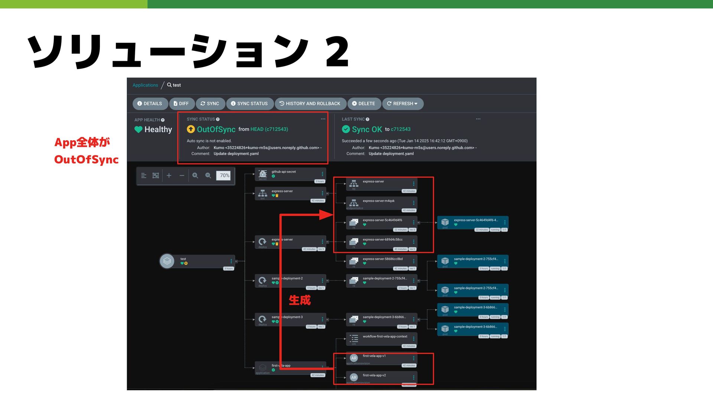Click the 70% zoom level field
This screenshot has height=401, width=713.
coord(224,175)
